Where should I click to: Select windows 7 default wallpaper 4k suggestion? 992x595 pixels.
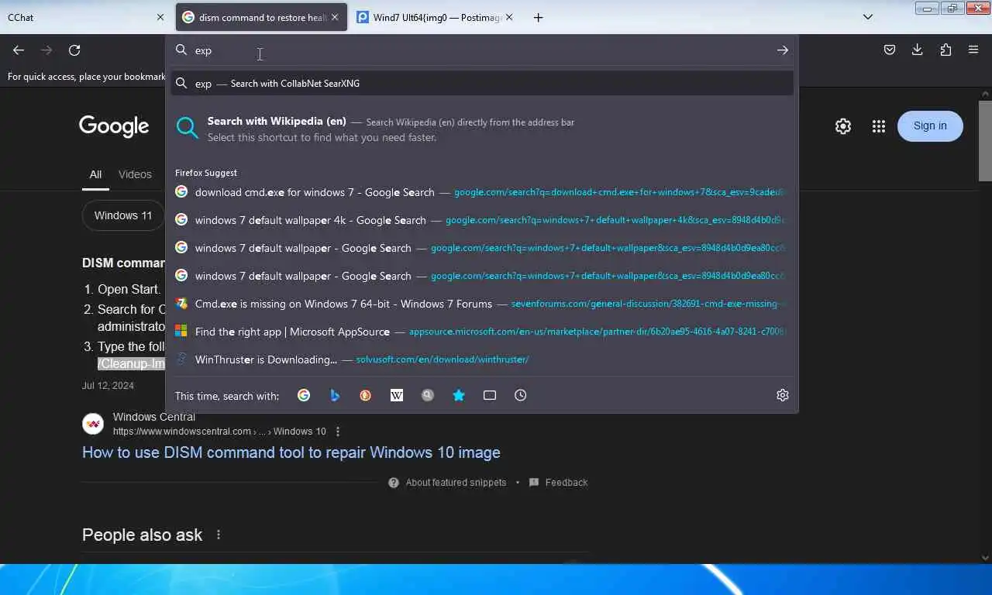click(x=482, y=220)
